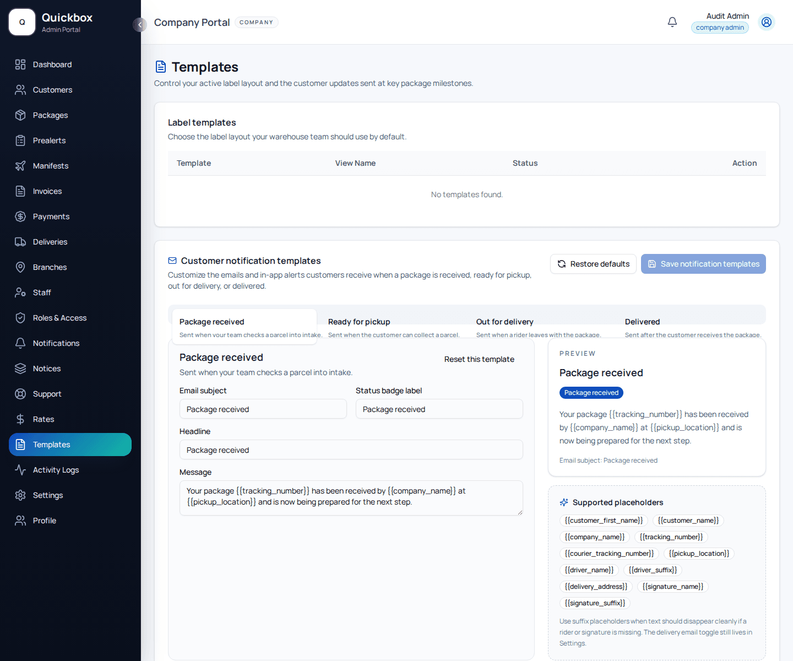
Task: Select the Customers icon in sidebar
Action: (20, 90)
